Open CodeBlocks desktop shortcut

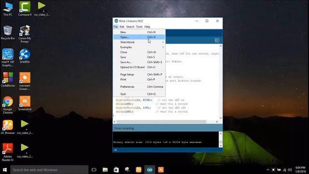(x=8, y=80)
